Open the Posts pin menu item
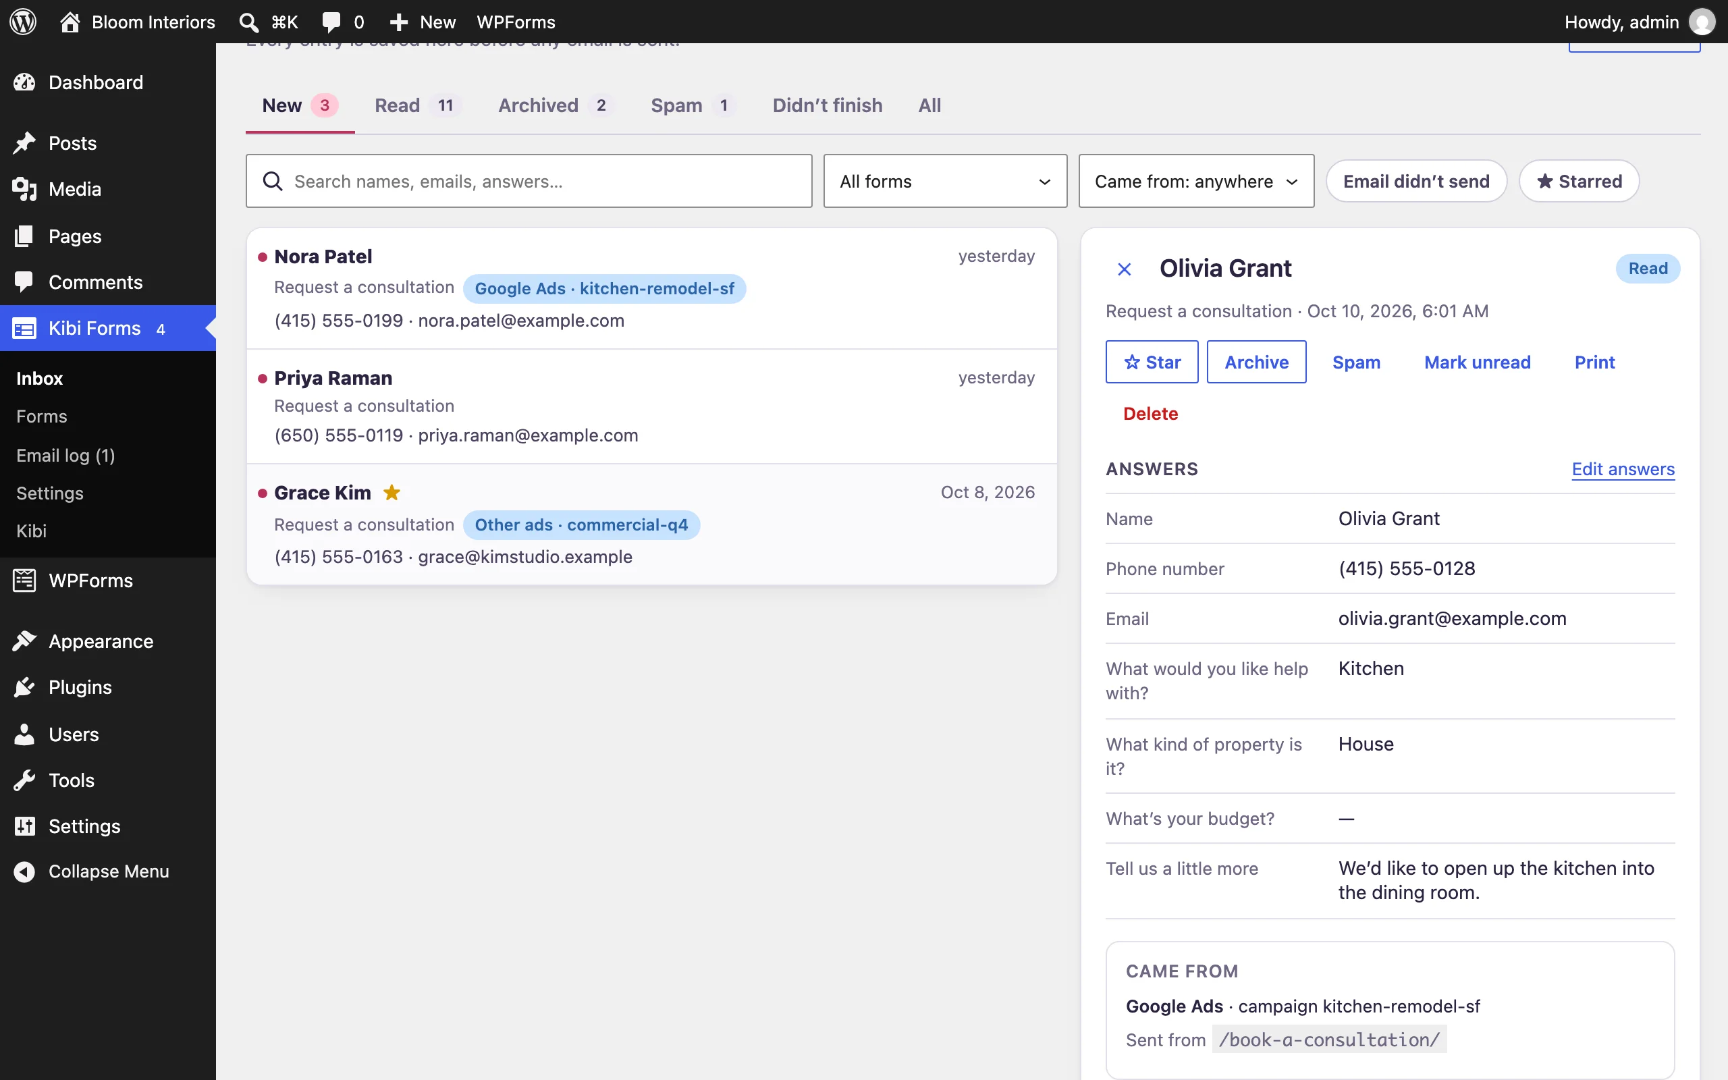Viewport: 1728px width, 1080px height. [x=108, y=143]
